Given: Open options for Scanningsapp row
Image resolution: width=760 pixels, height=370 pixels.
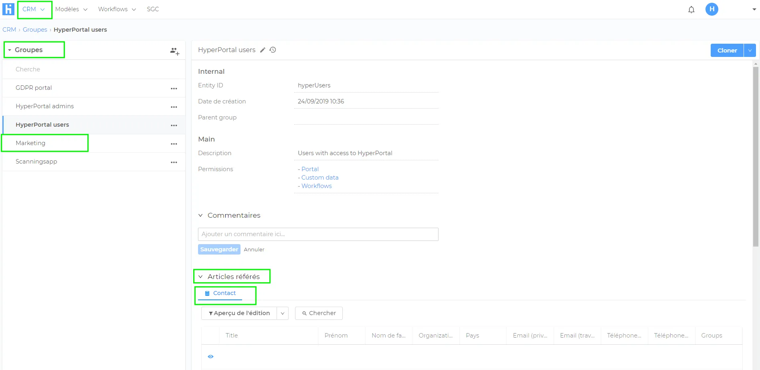Looking at the screenshot, I should coord(174,162).
